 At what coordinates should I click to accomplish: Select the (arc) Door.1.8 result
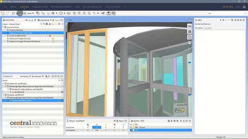click(19, 92)
